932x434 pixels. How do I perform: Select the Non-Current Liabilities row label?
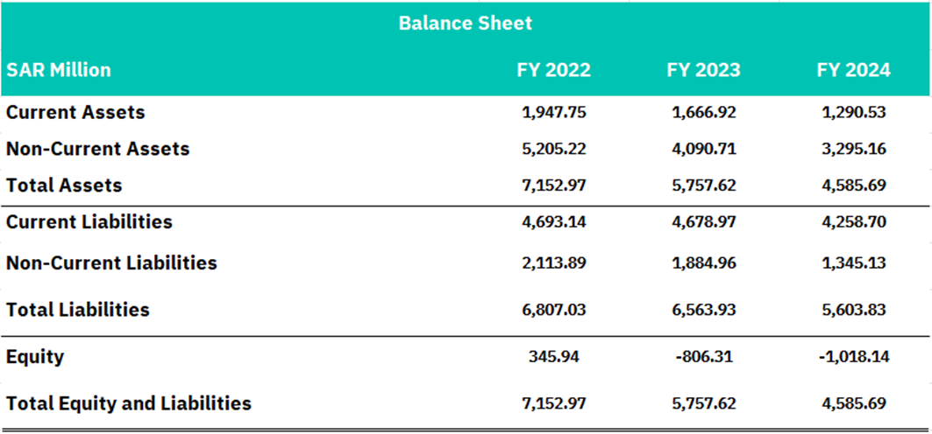coord(111,262)
